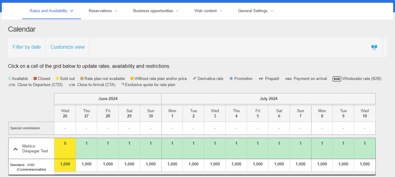The width and height of the screenshot is (395, 177).
Task: Click the B2B wholesaler rate badge
Action: (x=337, y=79)
